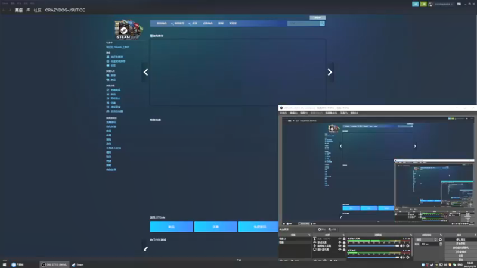Mute the first mixer channel speaker
Viewport: 477px width, 268px height.
402,246
